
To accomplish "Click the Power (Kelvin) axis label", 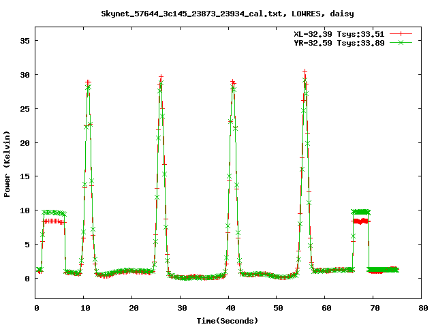I will tap(7, 164).
